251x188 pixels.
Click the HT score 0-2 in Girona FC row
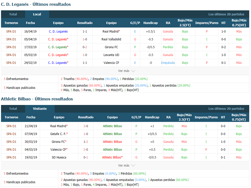point(223,47)
